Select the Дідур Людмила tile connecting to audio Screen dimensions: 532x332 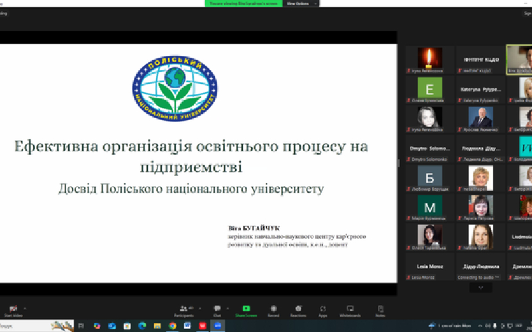coord(481,266)
